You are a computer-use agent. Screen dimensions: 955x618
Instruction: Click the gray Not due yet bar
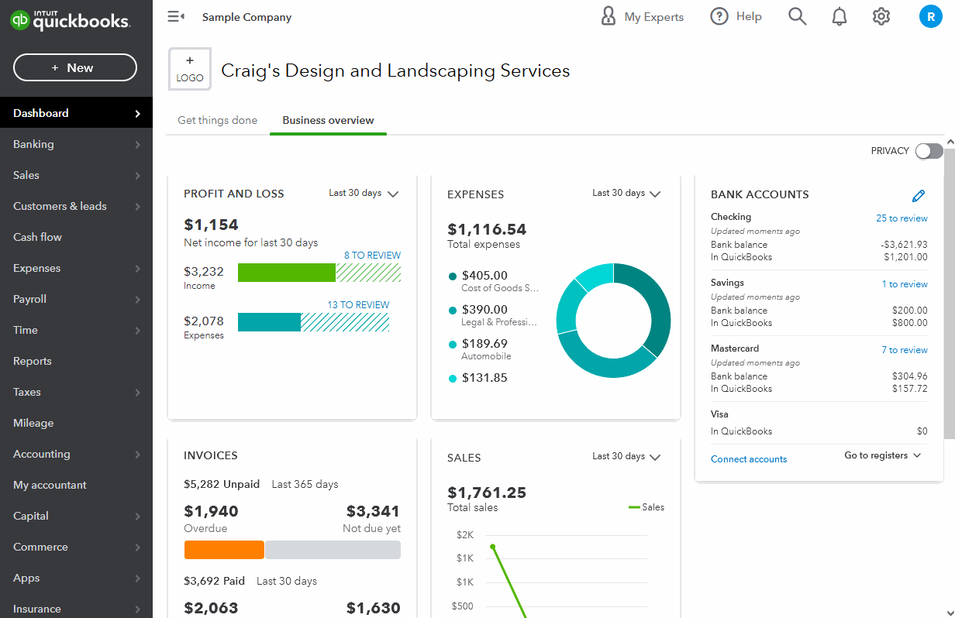333,550
